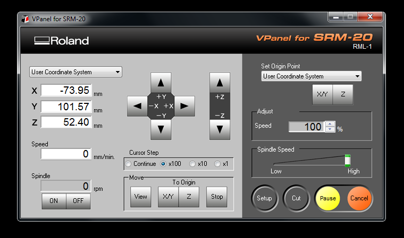Image resolution: width=404 pixels, height=238 pixels.
Task: Cancel the cutting operation
Action: click(x=359, y=198)
